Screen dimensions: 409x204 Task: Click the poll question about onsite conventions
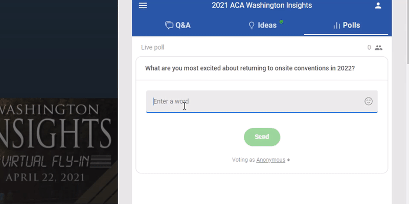(x=250, y=68)
